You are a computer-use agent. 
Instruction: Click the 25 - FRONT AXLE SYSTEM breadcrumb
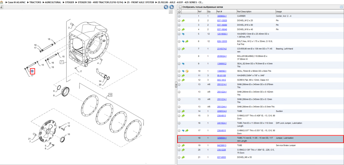(x=140, y=2)
